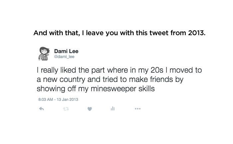Click the @dami_lee handle
Viewport: 233px width, 144px height.
coord(65,57)
